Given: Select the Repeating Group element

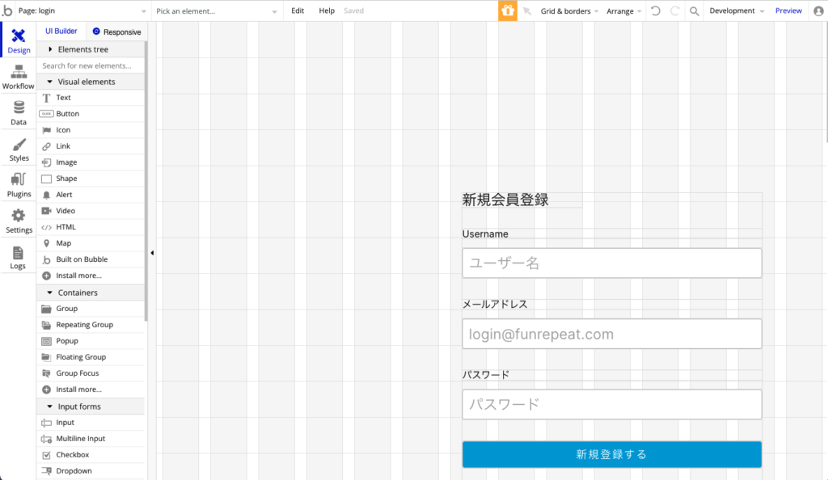Looking at the screenshot, I should (x=91, y=325).
